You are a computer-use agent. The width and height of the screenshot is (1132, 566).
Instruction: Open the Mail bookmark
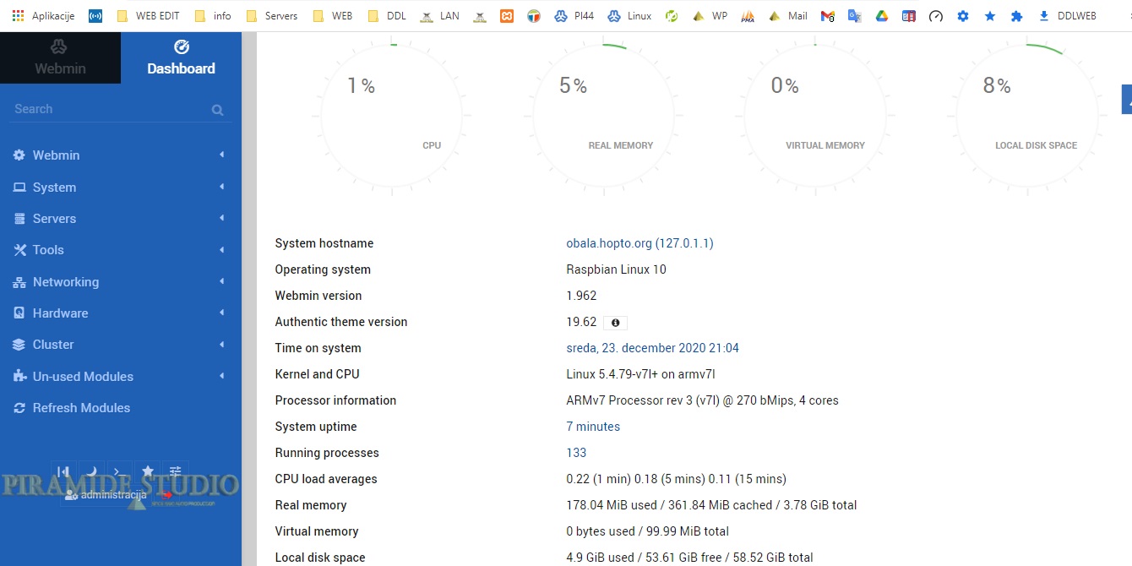pos(787,16)
